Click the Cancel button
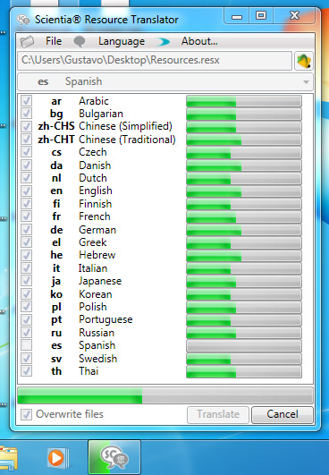Screen dimensions: 329x475 283,414
